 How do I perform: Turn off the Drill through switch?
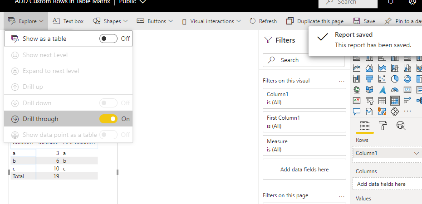pos(108,119)
